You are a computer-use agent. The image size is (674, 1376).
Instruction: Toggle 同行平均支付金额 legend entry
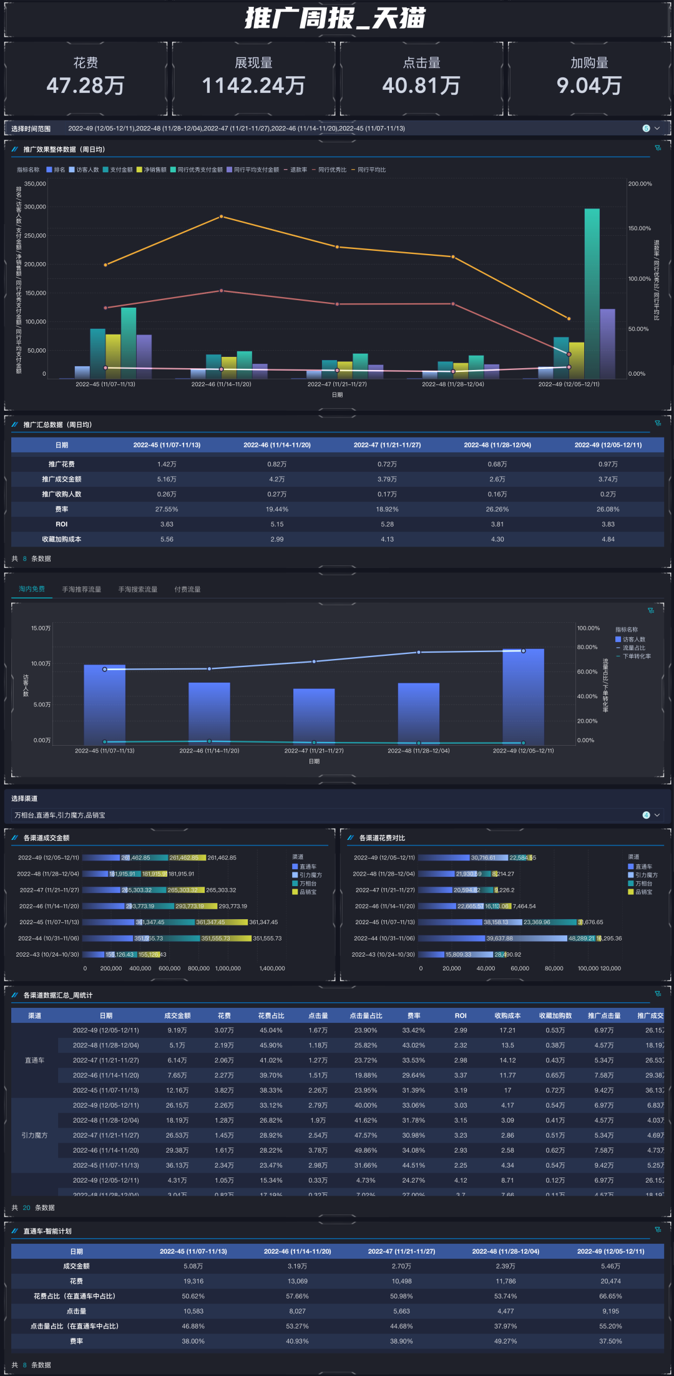(x=253, y=170)
